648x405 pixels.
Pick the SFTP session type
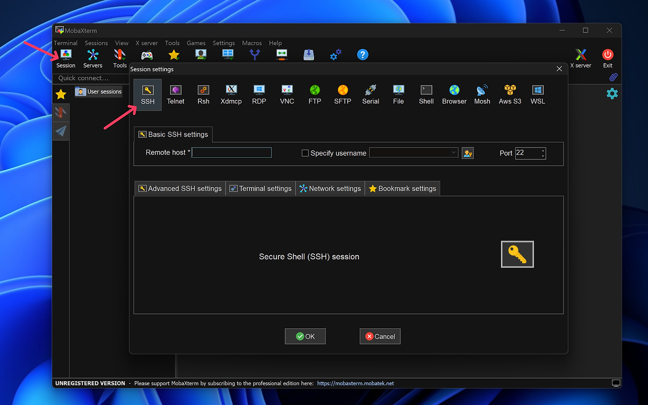coord(343,95)
